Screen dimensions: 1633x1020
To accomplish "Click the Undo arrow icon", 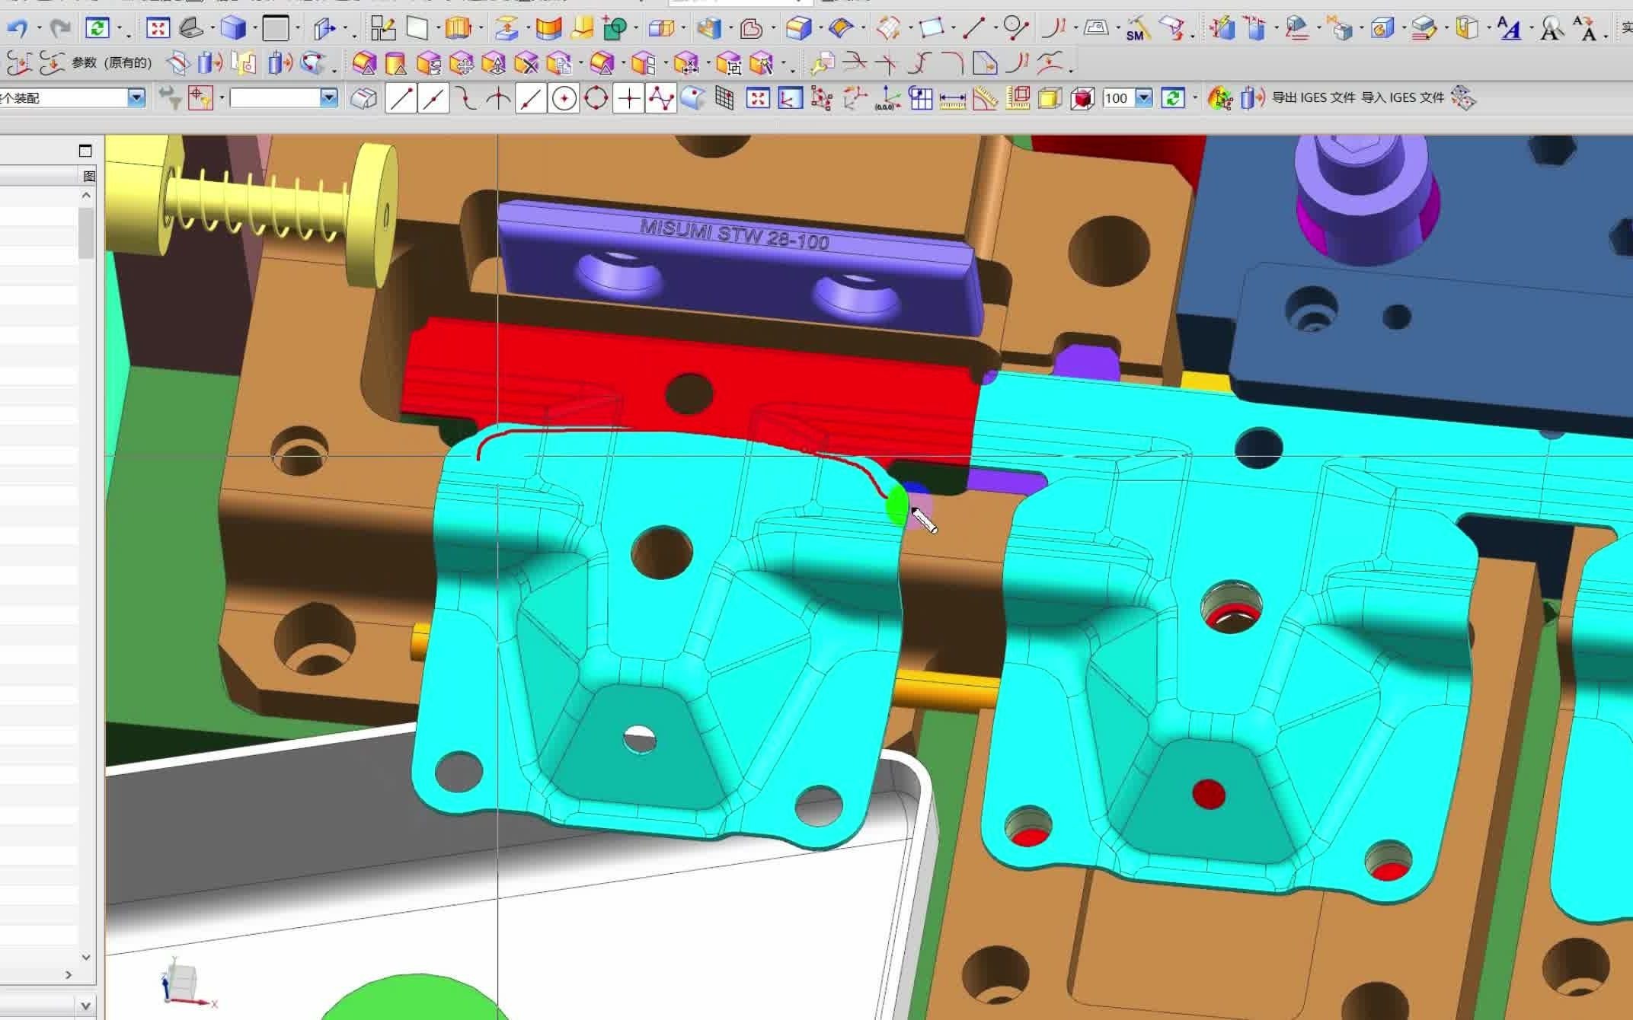I will click(x=18, y=29).
